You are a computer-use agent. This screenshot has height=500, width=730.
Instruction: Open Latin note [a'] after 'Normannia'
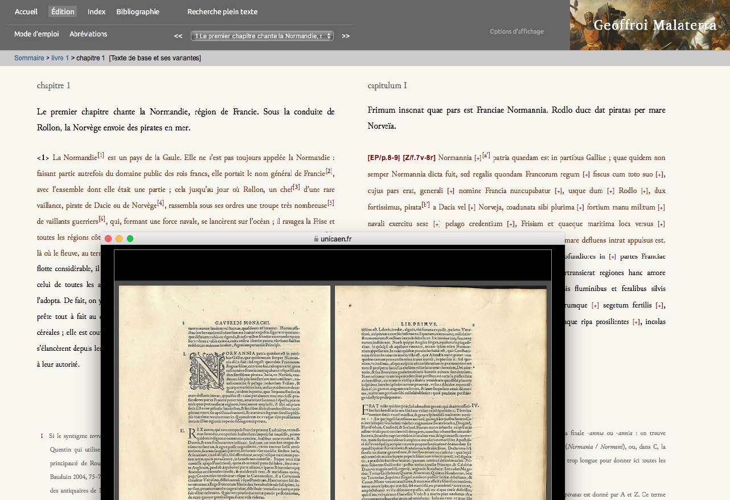pos(486,155)
